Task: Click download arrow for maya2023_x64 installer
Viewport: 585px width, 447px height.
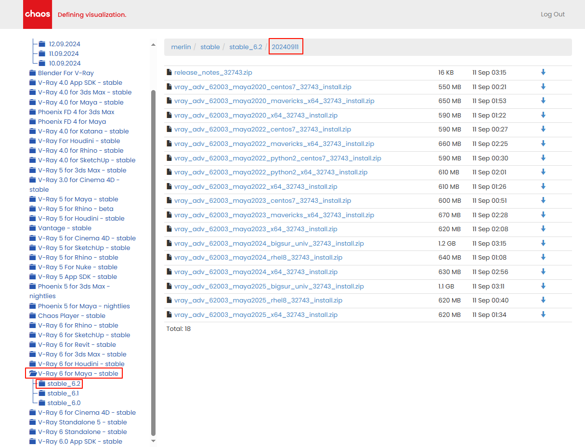Action: [543, 229]
